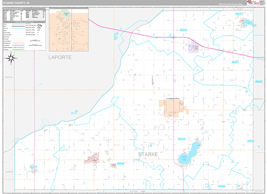Open the Knox city inset map
This screenshot has width=267, height=194.
69,30
